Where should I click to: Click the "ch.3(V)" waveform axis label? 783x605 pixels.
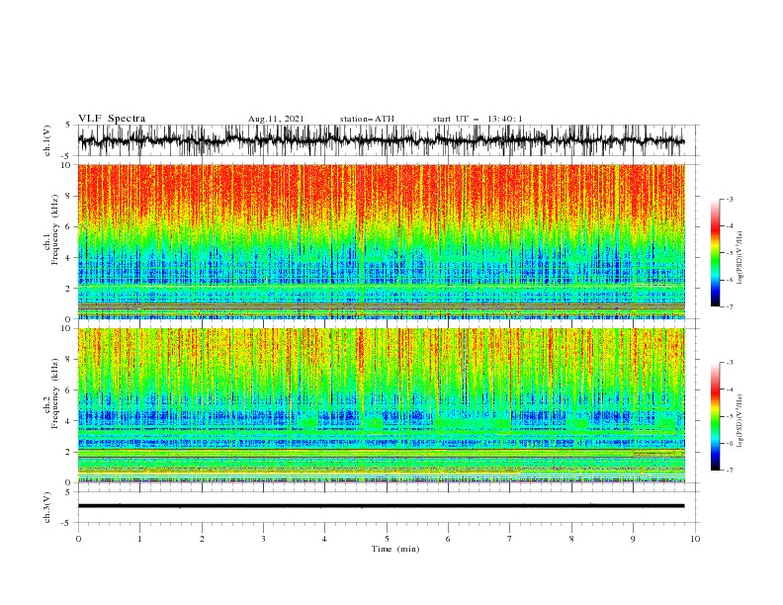(x=47, y=507)
